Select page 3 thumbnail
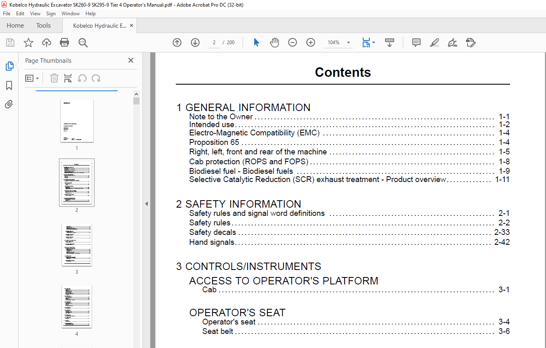The width and height of the screenshot is (546, 348). pyautogui.click(x=77, y=245)
